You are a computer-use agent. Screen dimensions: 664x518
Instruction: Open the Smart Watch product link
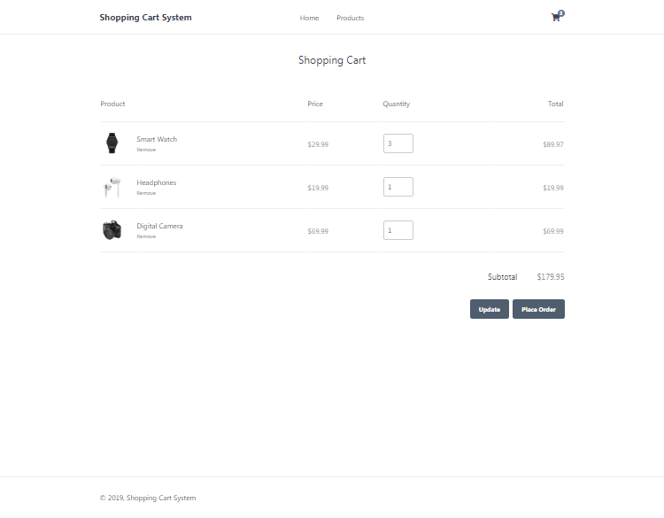pyautogui.click(x=157, y=139)
